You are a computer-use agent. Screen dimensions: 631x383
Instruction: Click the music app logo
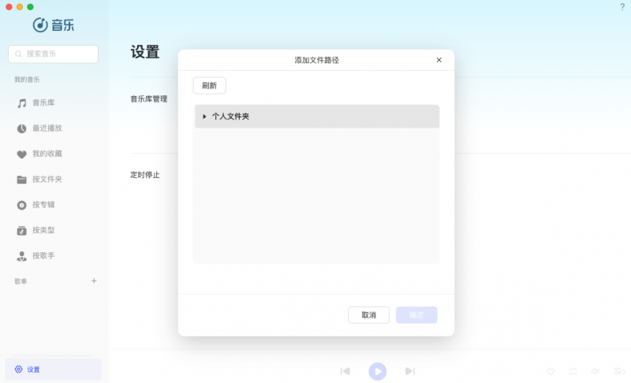click(53, 25)
